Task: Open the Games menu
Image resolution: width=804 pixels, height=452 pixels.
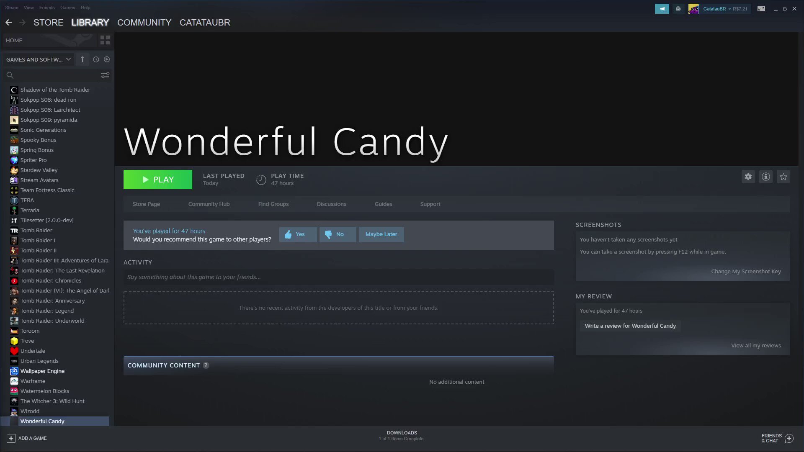Action: (x=67, y=8)
